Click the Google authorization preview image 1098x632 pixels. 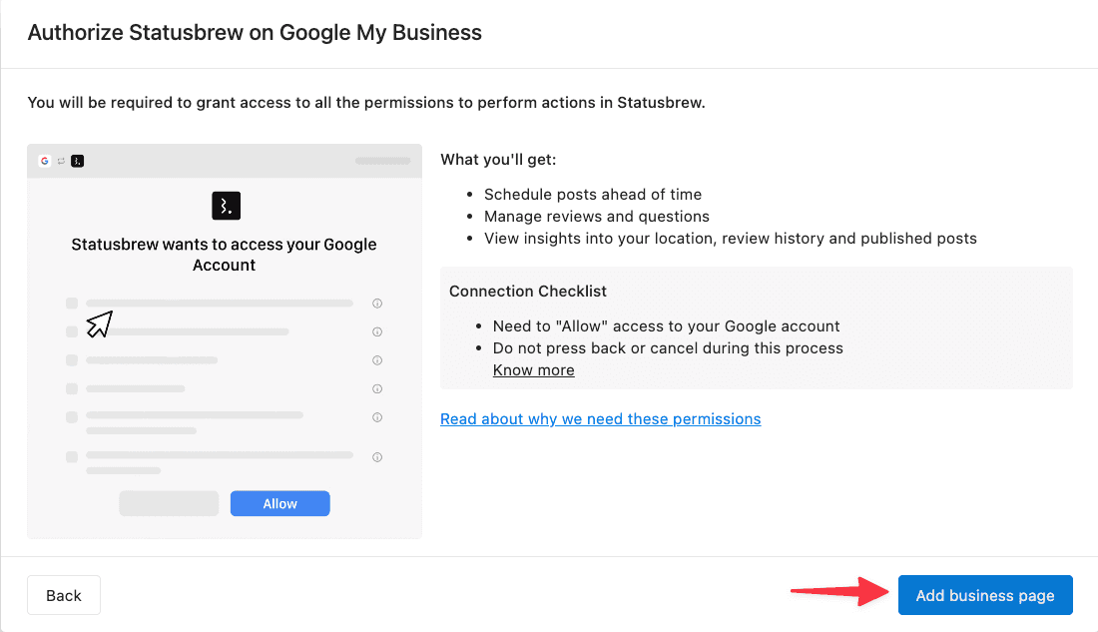click(x=225, y=341)
